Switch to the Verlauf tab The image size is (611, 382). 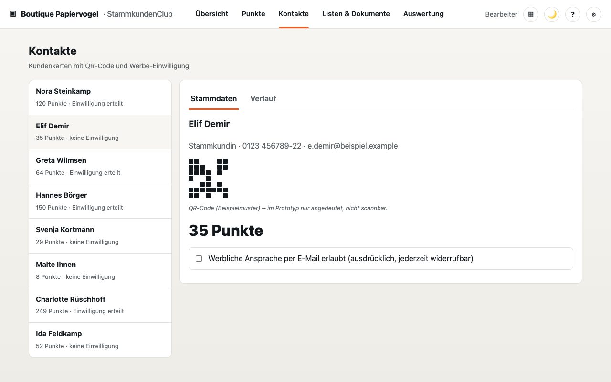click(263, 99)
